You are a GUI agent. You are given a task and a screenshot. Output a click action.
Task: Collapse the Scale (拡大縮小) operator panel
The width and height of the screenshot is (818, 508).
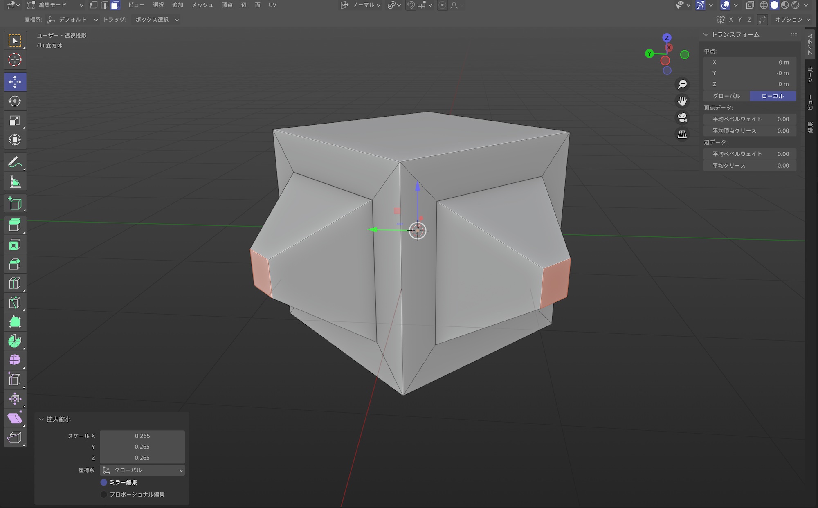(x=41, y=419)
